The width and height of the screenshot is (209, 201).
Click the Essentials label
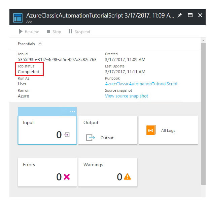coord(26,44)
